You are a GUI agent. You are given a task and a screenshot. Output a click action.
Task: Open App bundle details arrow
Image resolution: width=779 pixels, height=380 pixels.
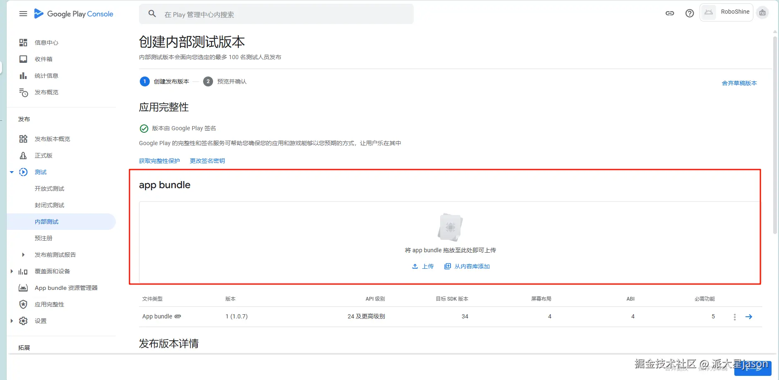(x=749, y=317)
